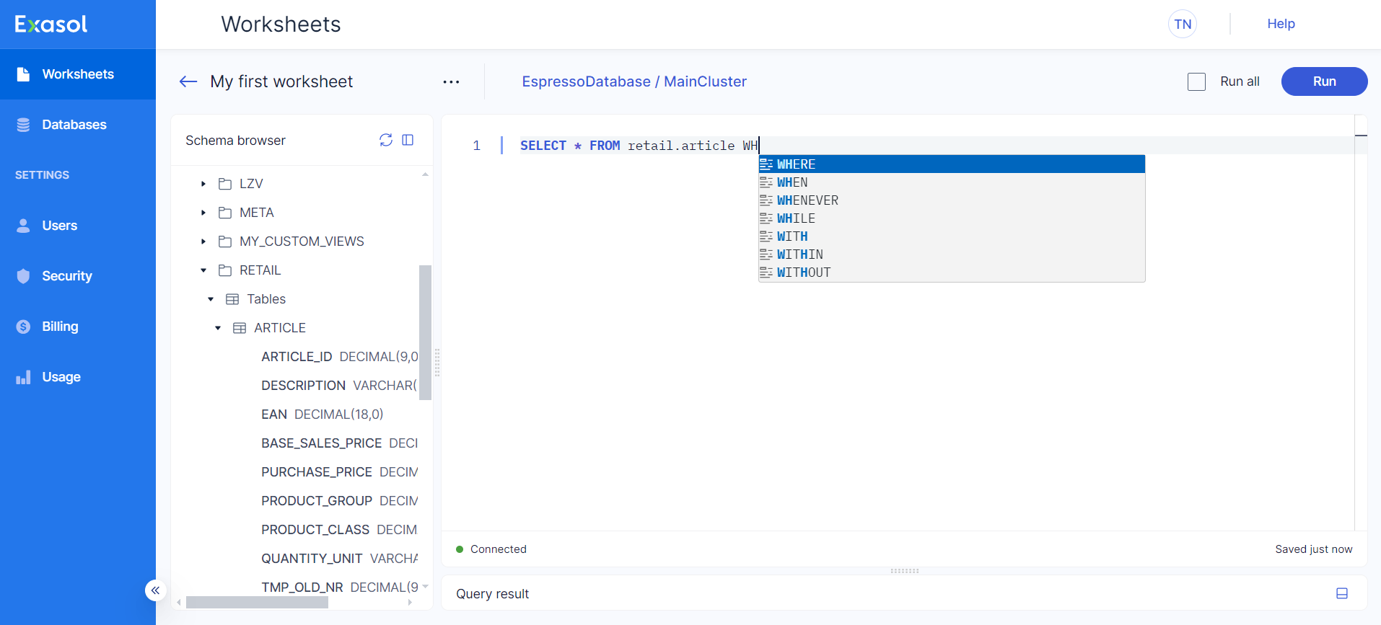
Task: Expand the LZV schema folder
Action: (x=203, y=184)
